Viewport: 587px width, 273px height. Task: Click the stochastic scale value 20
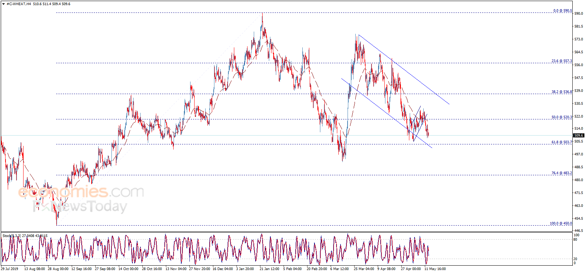[x=576, y=259]
